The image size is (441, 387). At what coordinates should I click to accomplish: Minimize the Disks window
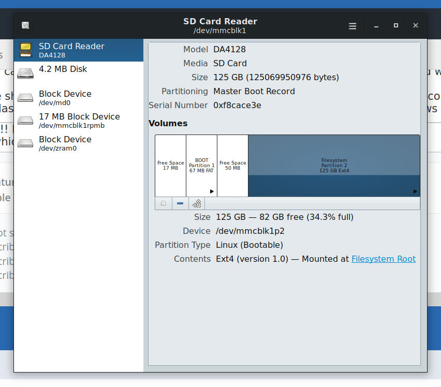coord(376,26)
